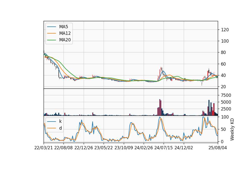Click the tallest volume bar near 24/07/15
The width and height of the screenshot is (242, 174).
tap(160, 107)
